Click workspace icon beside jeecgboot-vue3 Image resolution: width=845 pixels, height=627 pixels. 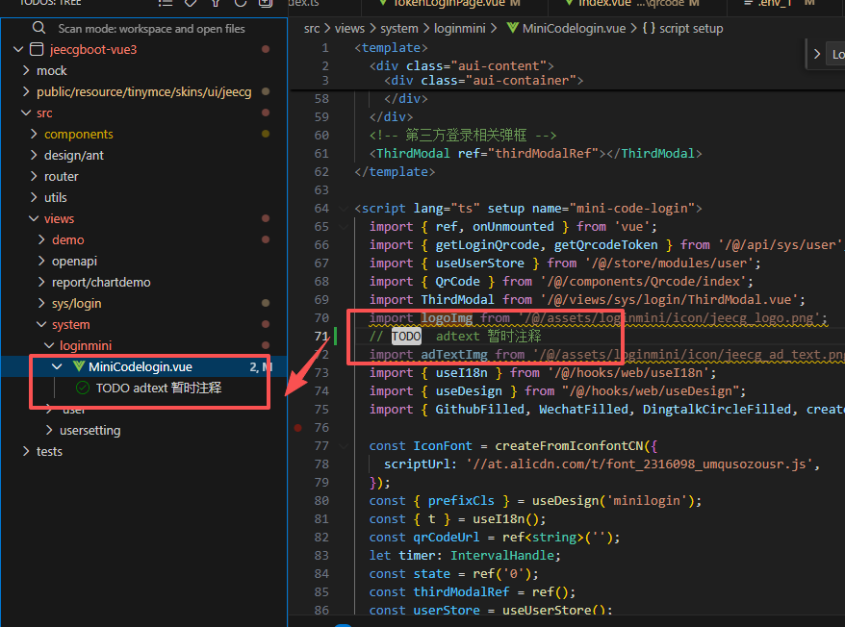(x=37, y=50)
